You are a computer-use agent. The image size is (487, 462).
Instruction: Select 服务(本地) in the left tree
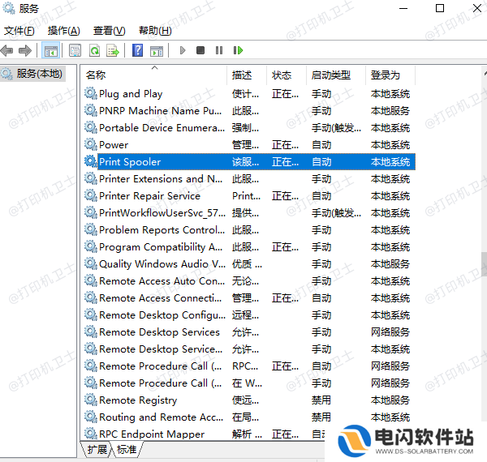(33, 74)
